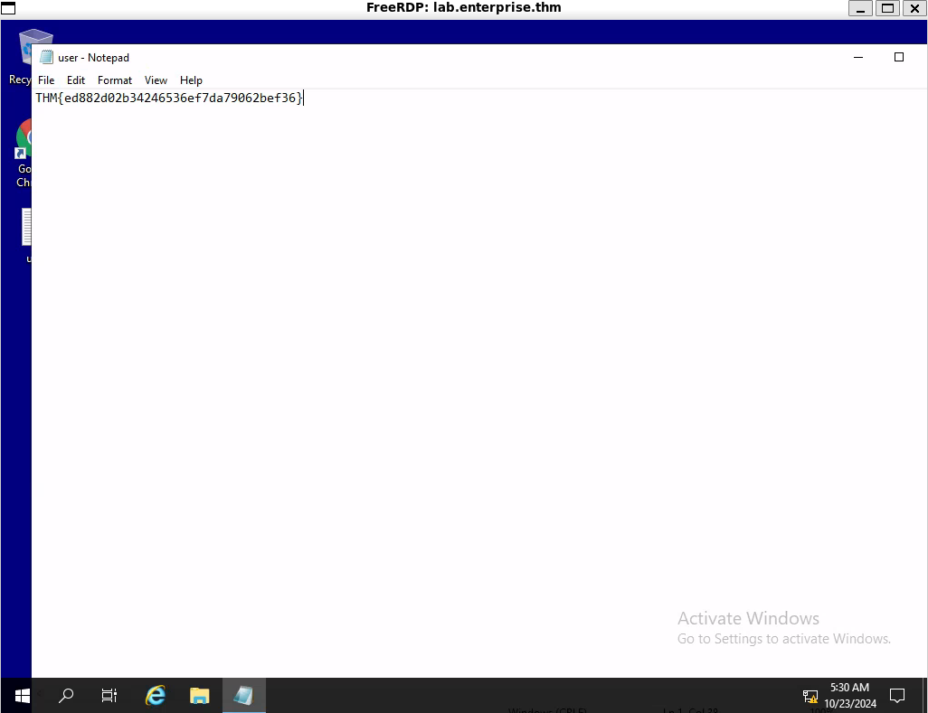Click the Notepad icon in the title bar

[x=46, y=57]
